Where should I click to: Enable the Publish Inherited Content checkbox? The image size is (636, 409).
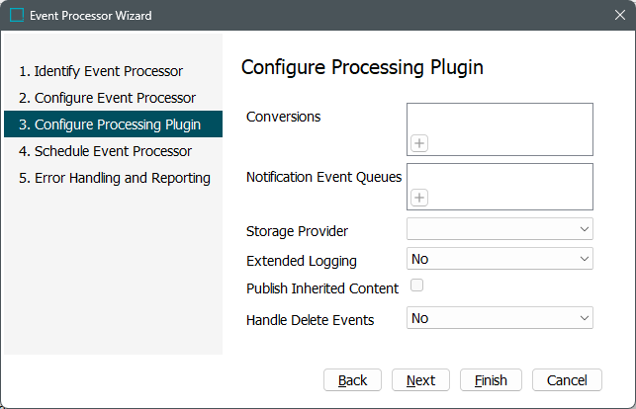416,286
